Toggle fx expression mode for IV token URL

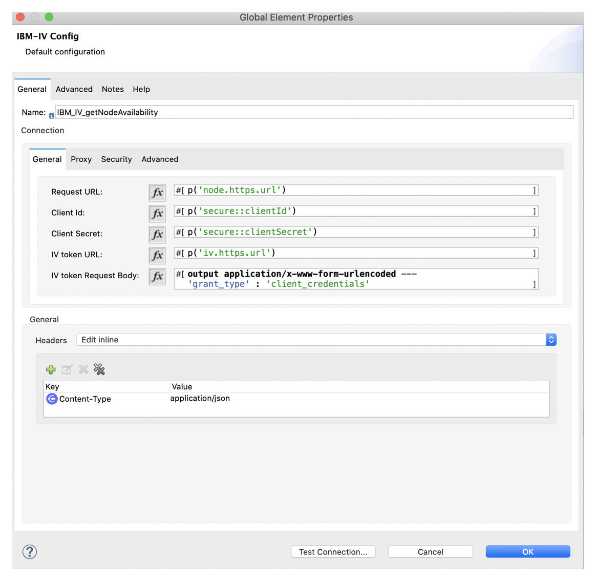tap(157, 255)
